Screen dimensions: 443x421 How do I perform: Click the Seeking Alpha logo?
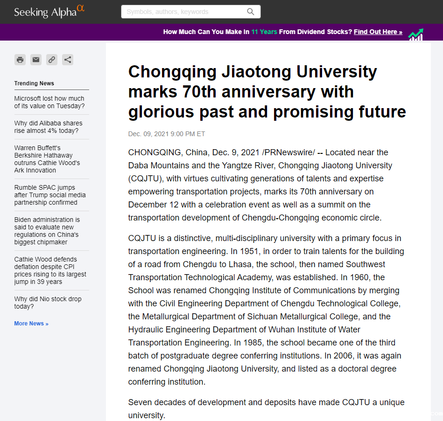[x=49, y=12]
